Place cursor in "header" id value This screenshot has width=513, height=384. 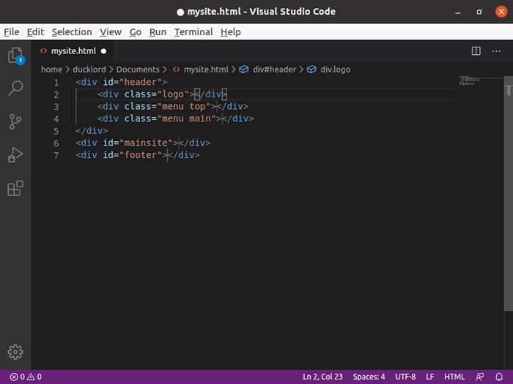tap(141, 82)
